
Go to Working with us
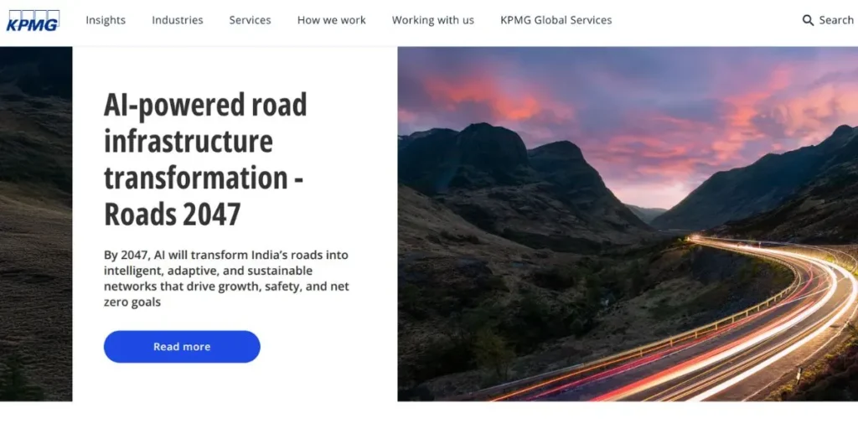tap(433, 20)
